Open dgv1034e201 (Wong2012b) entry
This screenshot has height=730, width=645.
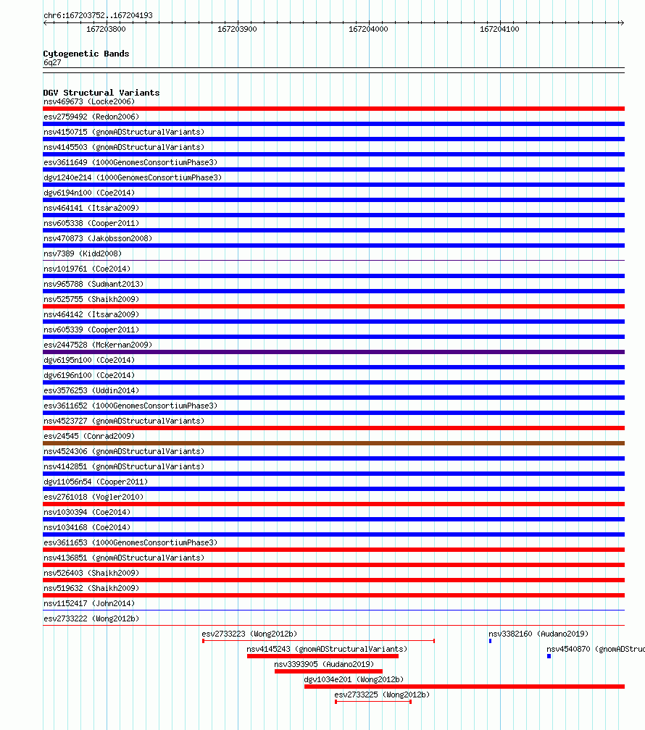point(354,680)
